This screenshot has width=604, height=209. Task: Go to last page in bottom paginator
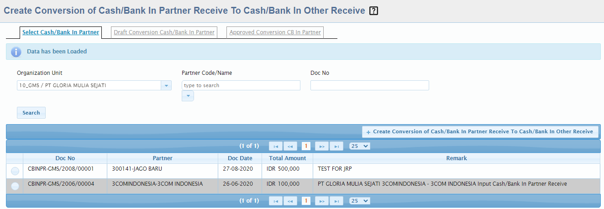[x=336, y=201]
